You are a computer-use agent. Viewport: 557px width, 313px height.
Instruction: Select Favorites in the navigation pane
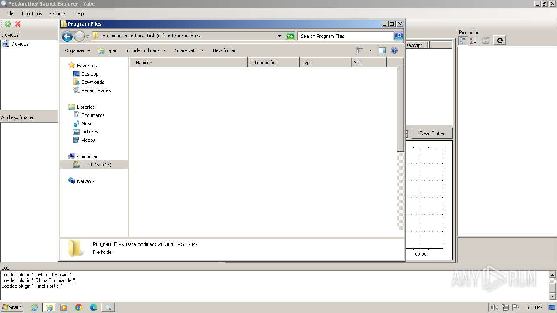point(87,66)
